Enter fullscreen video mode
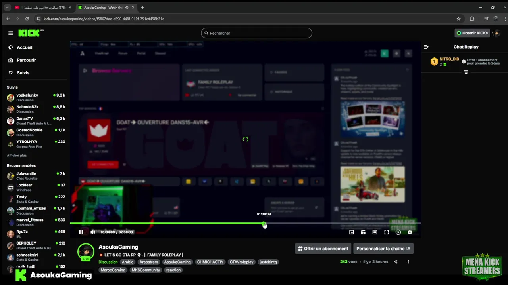This screenshot has height=285, width=508. point(387,232)
